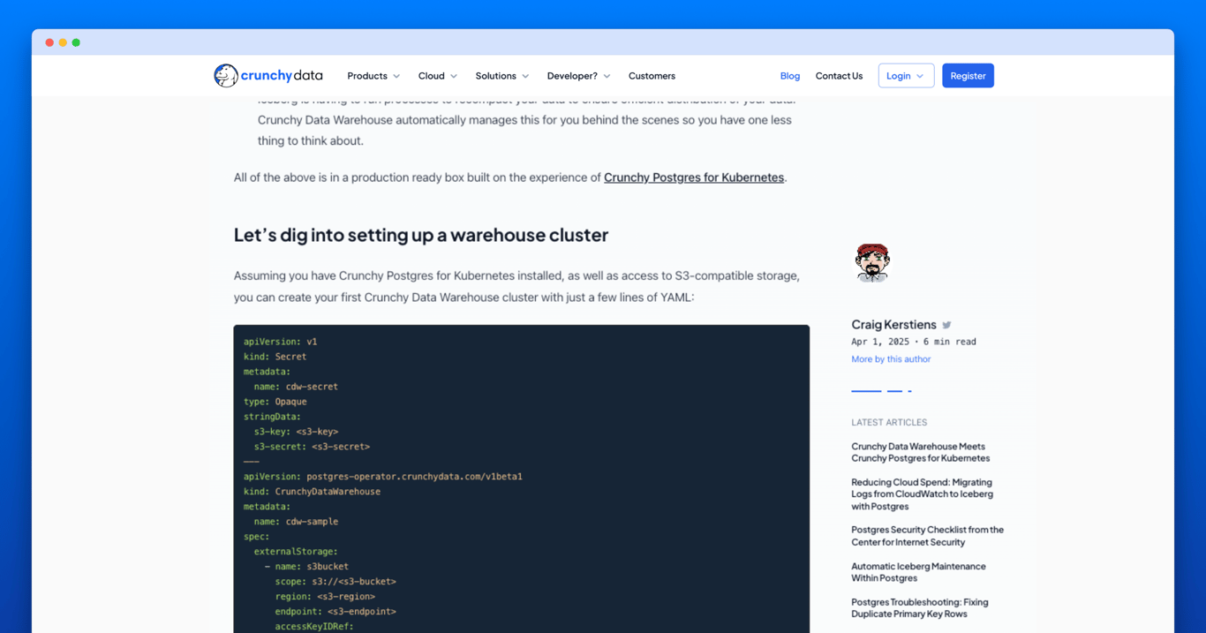Click the 'kind: CrunchyDataWarehouse' code line

pyautogui.click(x=313, y=492)
